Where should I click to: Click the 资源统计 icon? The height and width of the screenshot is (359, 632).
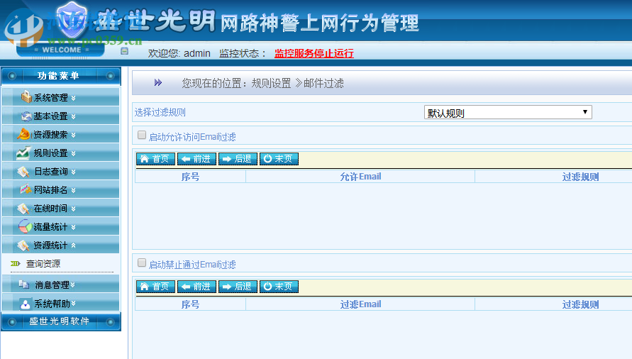pyautogui.click(x=23, y=245)
